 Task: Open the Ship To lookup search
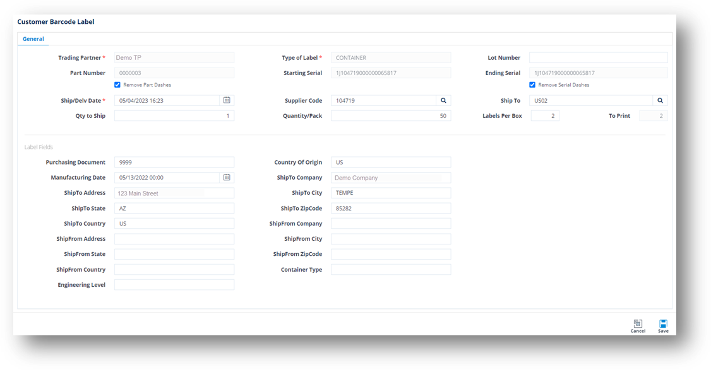pos(660,100)
